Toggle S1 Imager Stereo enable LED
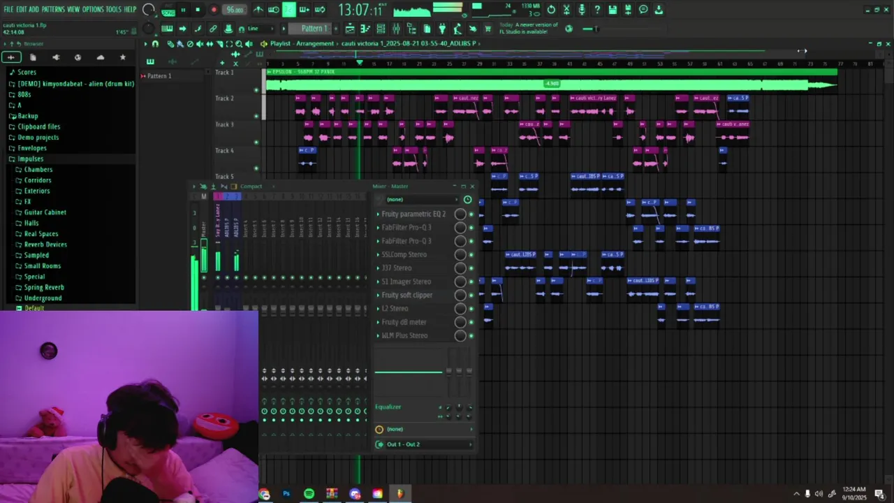The height and width of the screenshot is (503, 894). pyautogui.click(x=471, y=282)
